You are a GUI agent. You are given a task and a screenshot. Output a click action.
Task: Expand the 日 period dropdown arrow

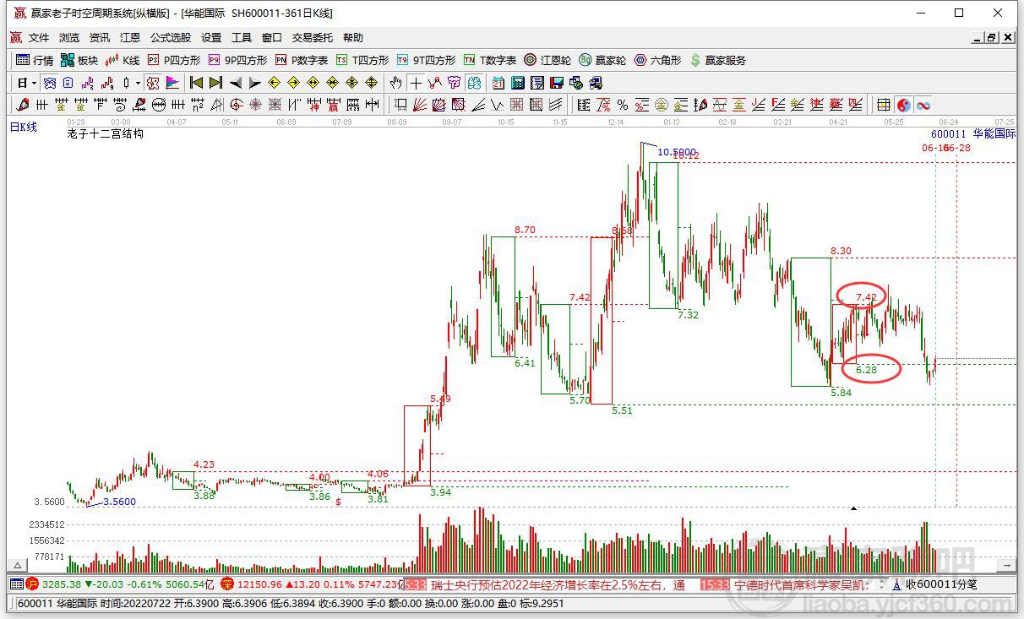(x=34, y=83)
